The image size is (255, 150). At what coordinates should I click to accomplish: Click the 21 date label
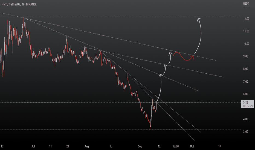pos(68,146)
